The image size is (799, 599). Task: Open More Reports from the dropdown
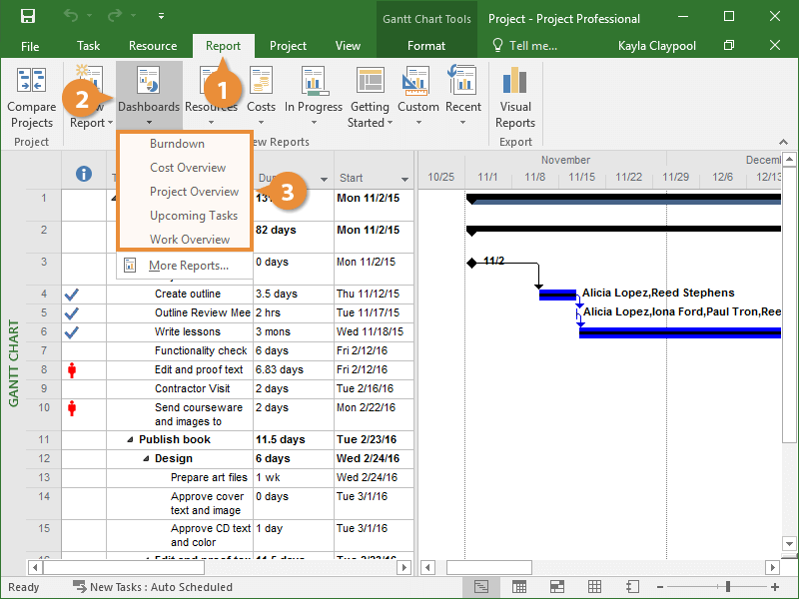[188, 266]
